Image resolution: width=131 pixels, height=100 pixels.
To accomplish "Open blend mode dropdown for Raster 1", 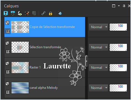I will coord(98,68).
